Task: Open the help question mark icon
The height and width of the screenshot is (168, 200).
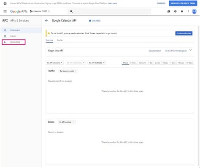Action: pyautogui.click(x=175, y=11)
